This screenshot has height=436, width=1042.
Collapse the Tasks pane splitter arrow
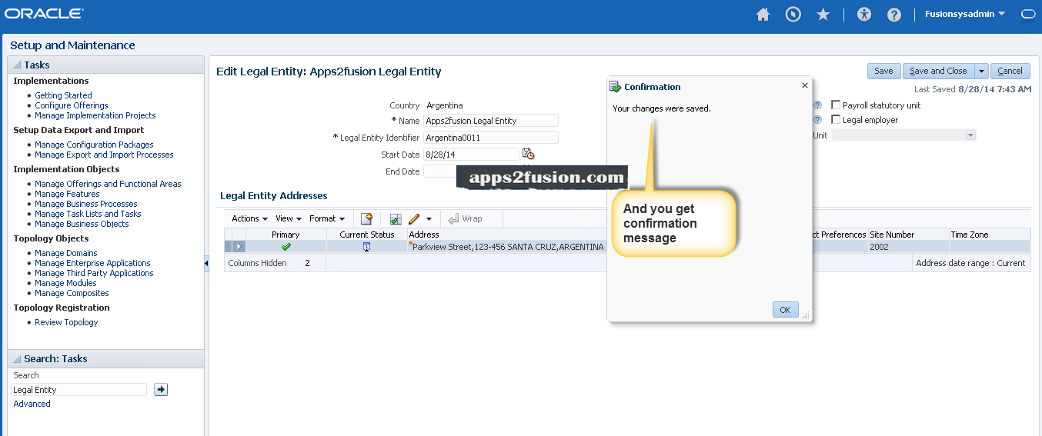tap(206, 264)
